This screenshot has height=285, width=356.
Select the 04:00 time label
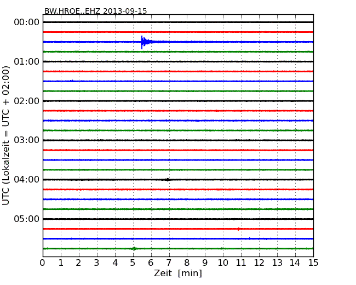[27, 180]
